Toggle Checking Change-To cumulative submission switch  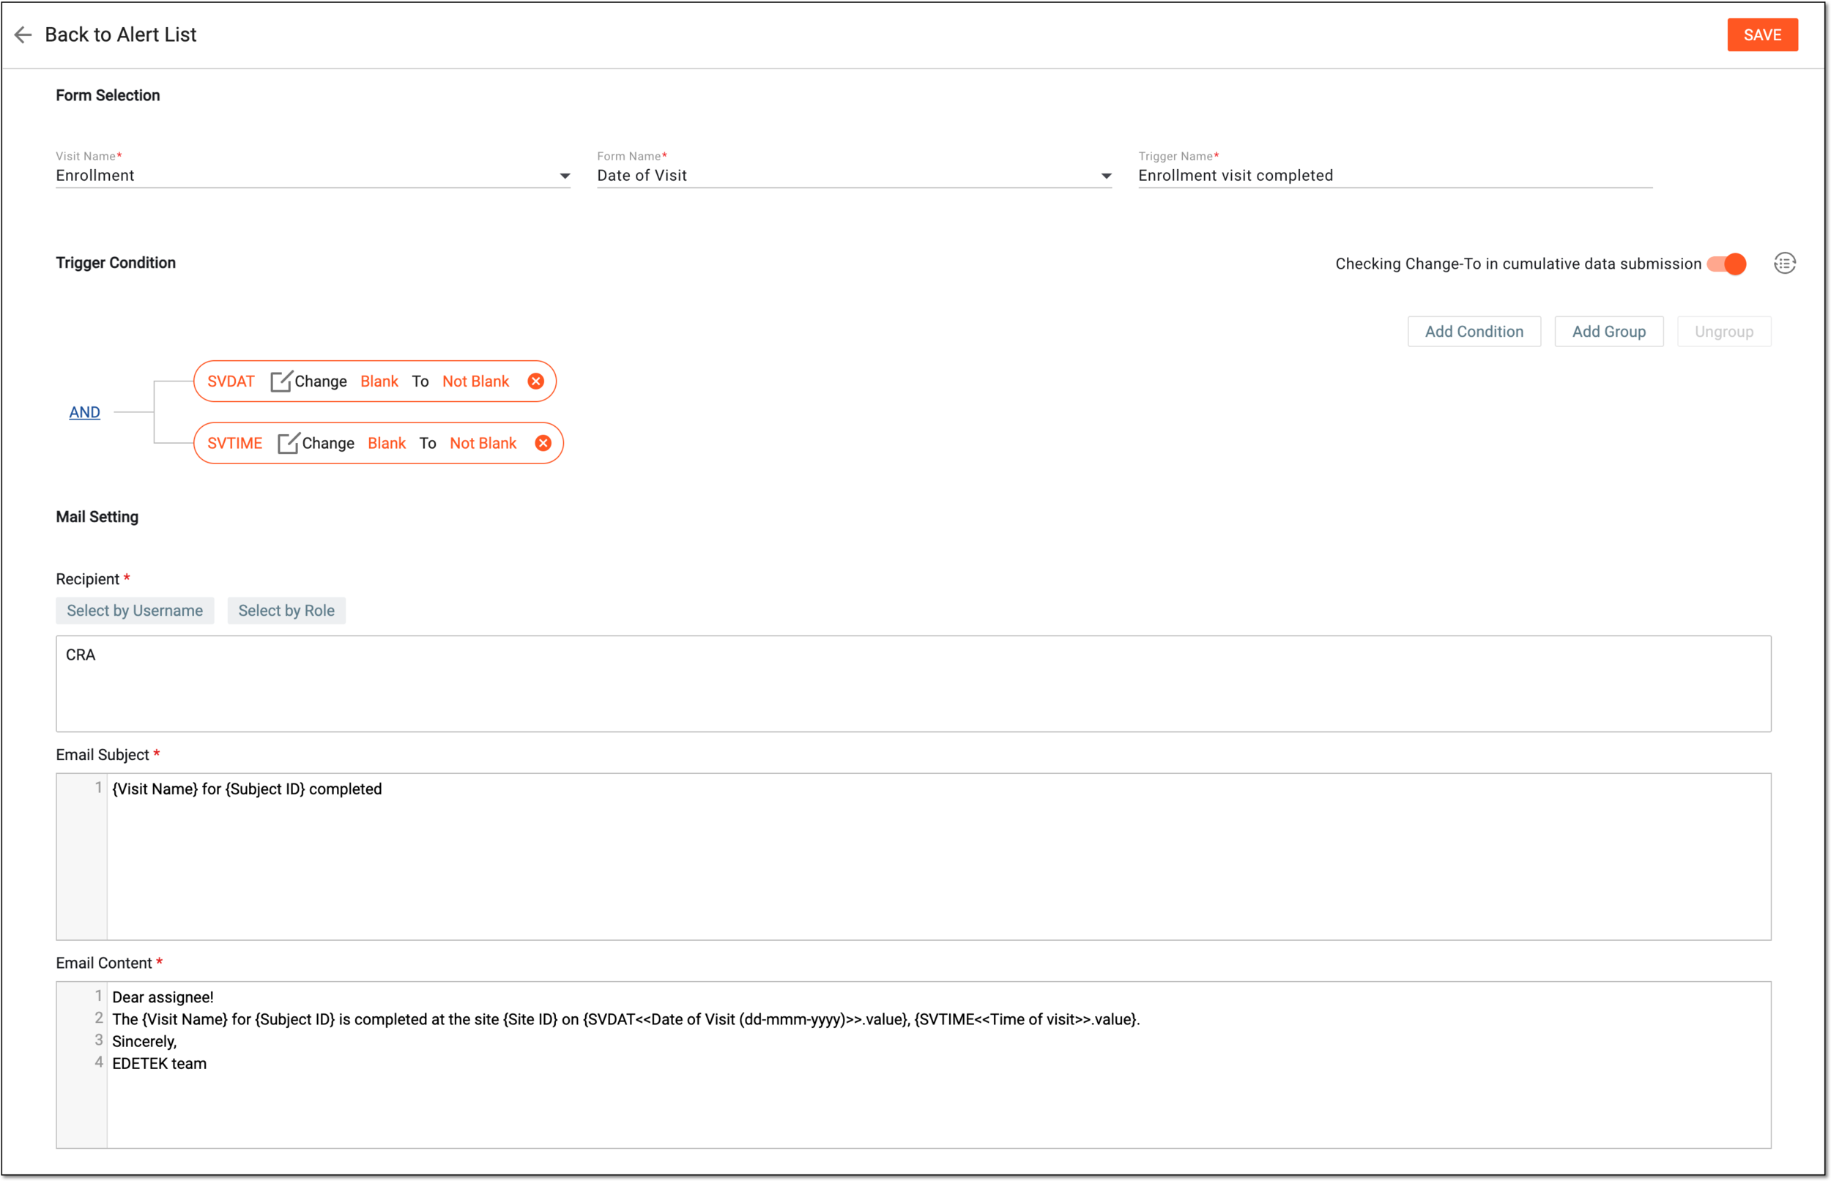click(1726, 264)
